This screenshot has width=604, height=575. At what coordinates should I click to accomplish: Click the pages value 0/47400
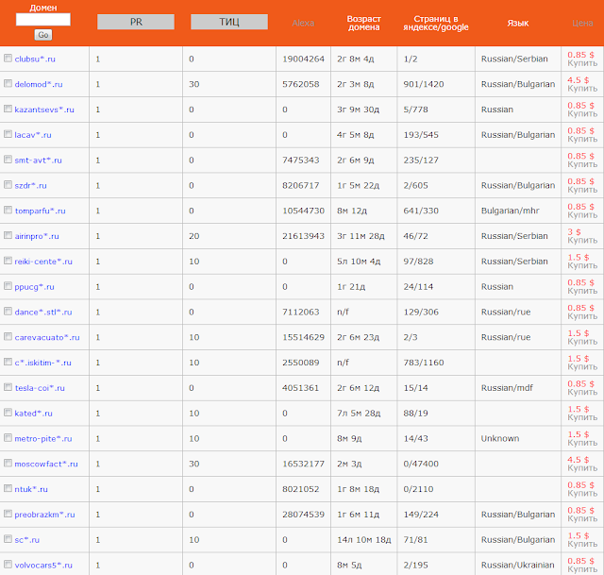click(421, 464)
